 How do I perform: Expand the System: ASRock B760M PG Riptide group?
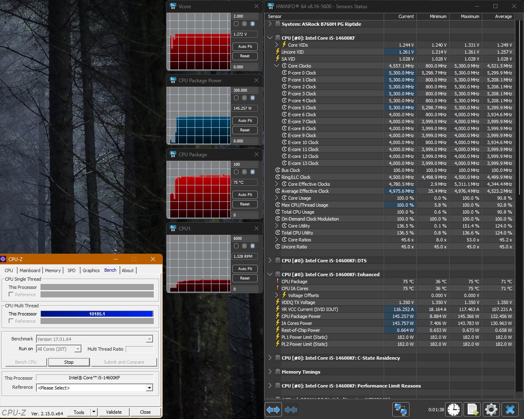(270, 24)
